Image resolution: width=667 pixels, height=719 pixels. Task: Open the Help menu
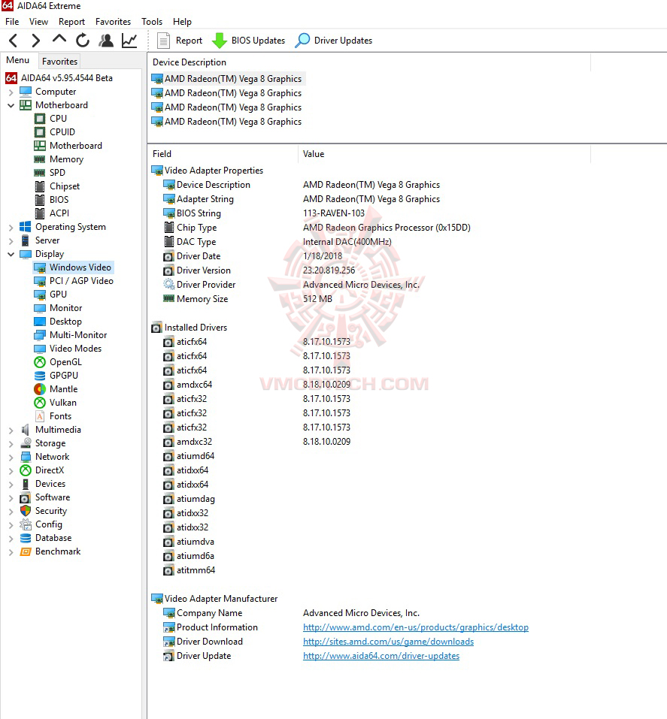[x=182, y=22]
